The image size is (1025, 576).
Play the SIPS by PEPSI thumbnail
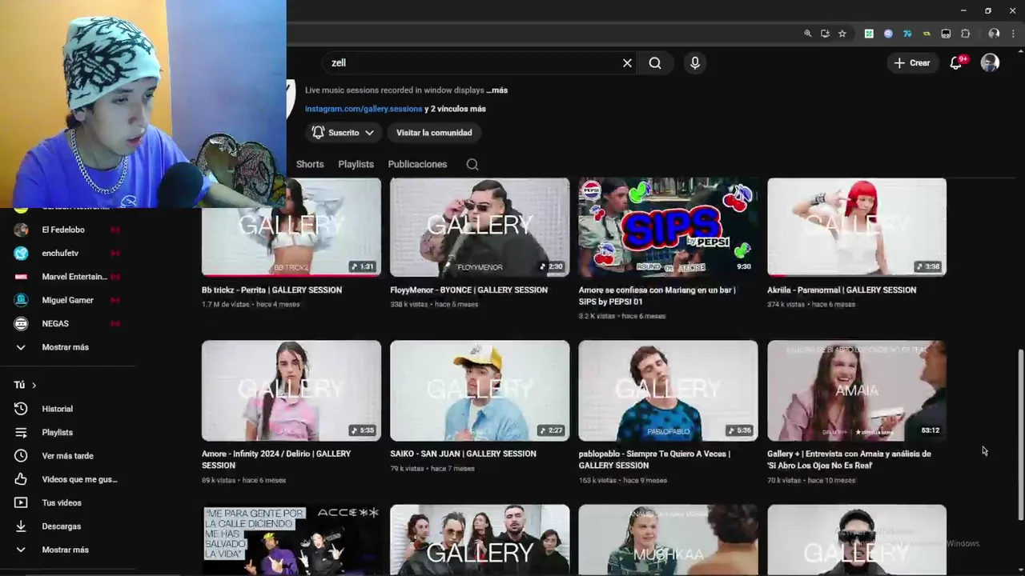coord(668,227)
